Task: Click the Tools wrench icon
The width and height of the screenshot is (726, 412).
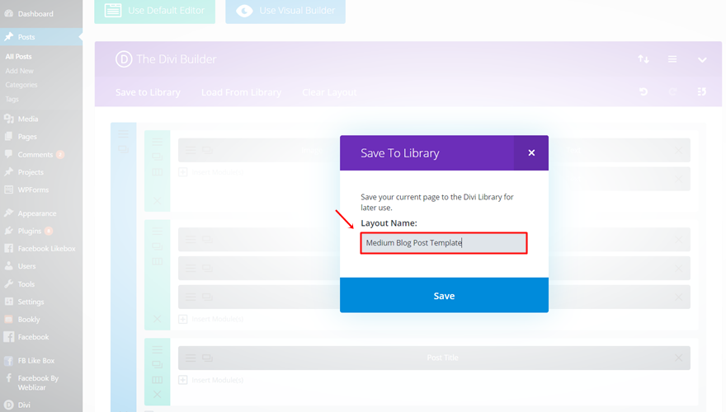Action: [x=9, y=284]
